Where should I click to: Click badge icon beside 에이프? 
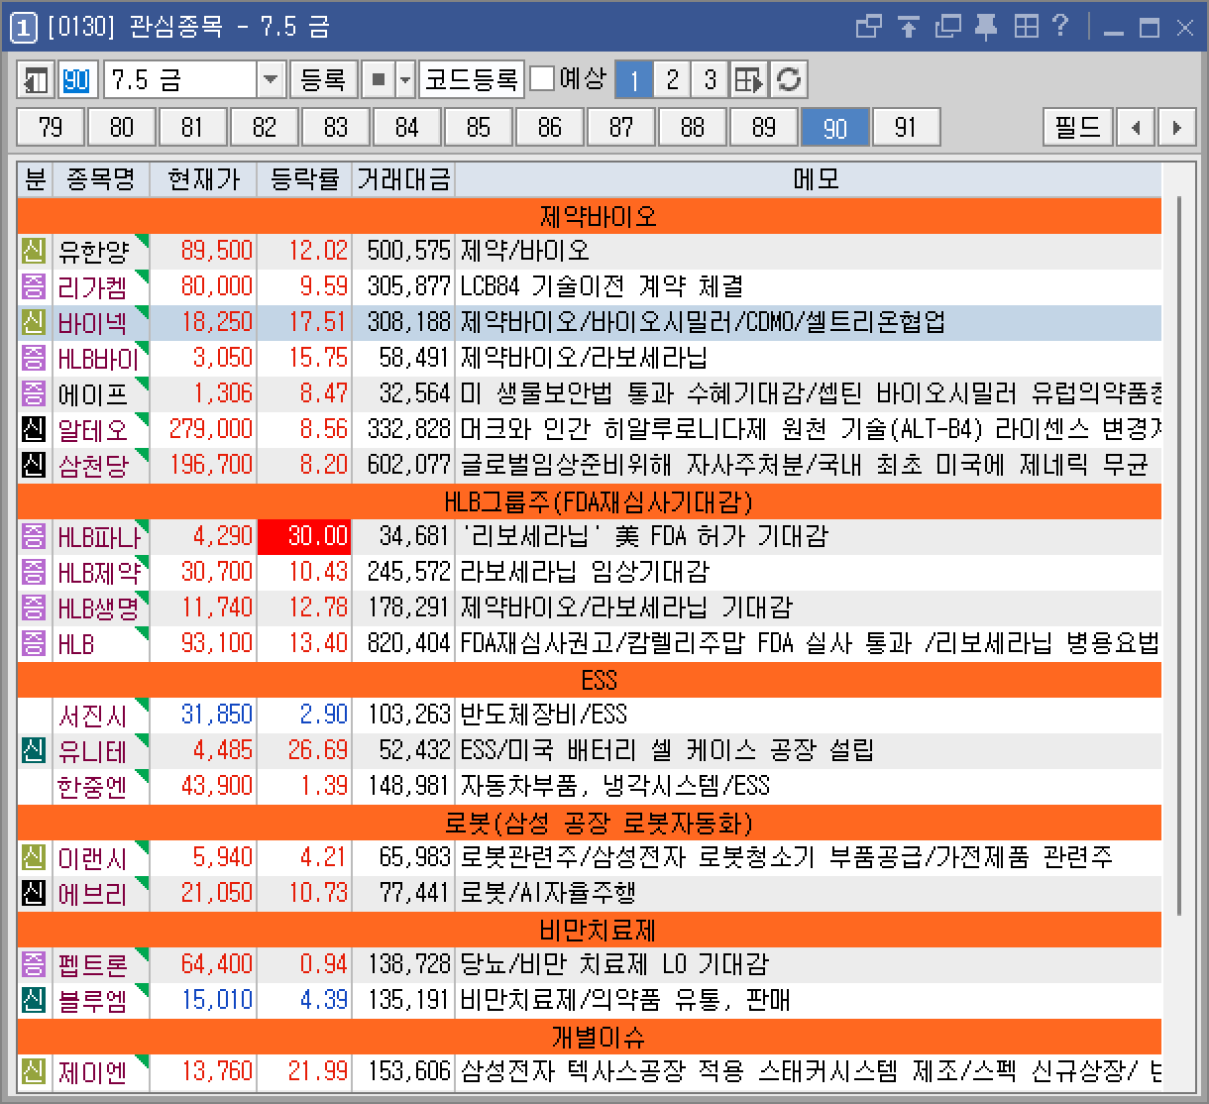tap(34, 393)
